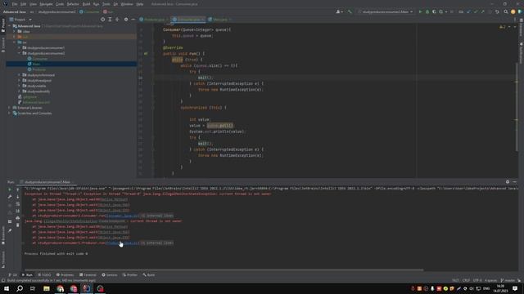The image size is (524, 294).
Task: Collapse the Advanced Java root node
Action: 9,26
